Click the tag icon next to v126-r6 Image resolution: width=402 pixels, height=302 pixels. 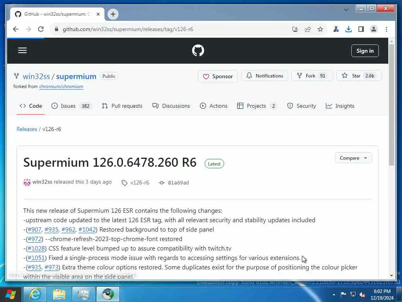point(124,183)
